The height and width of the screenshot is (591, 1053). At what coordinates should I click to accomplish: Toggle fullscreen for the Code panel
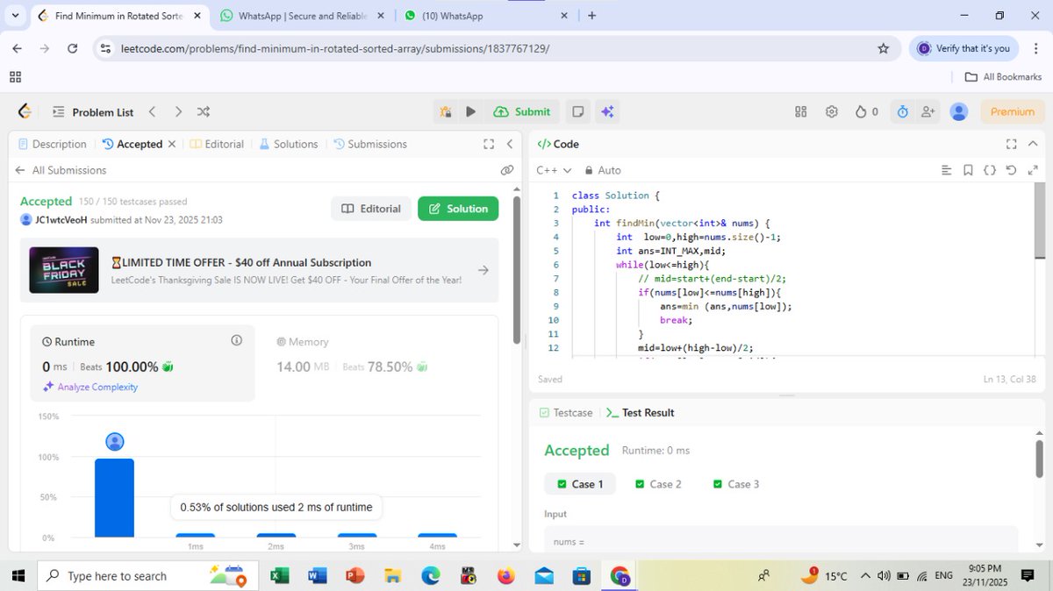[1012, 143]
